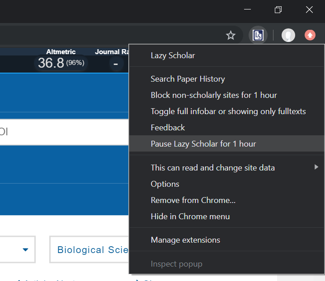This screenshot has height=281, width=325.
Task: Choose Block non-scholarly sites for 1 hour
Action: [226, 95]
